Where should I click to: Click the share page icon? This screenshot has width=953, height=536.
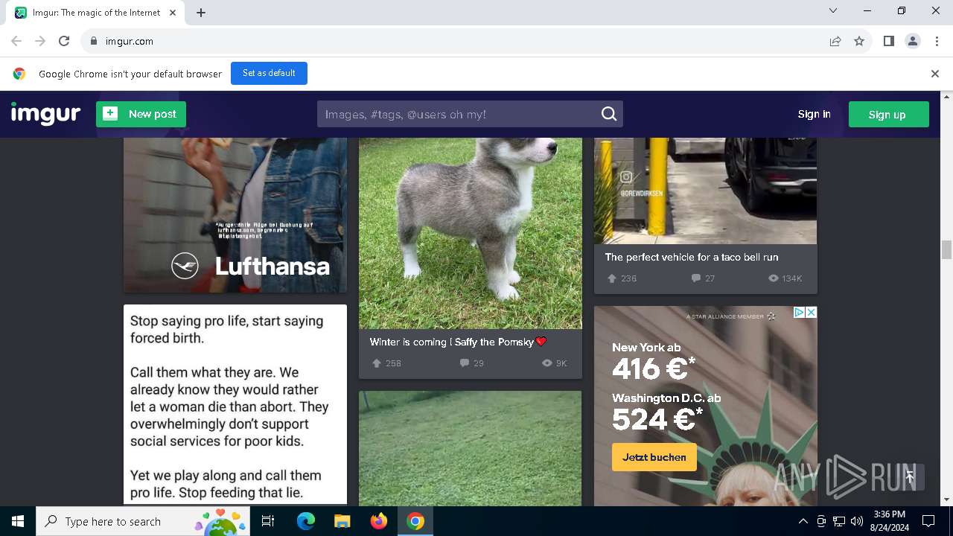[x=835, y=42]
